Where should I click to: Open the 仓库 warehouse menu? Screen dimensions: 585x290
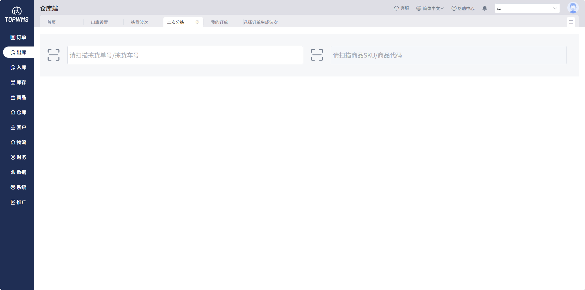18,112
